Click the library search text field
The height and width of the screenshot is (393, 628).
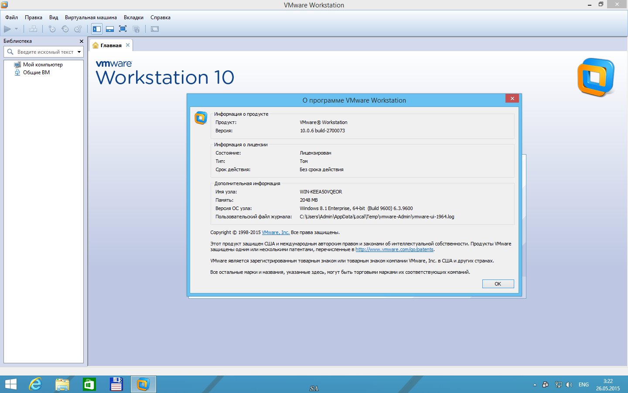point(45,52)
